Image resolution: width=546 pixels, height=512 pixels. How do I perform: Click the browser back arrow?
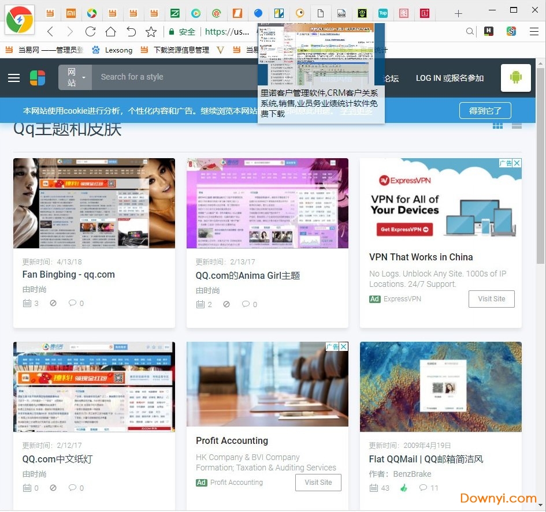point(50,32)
